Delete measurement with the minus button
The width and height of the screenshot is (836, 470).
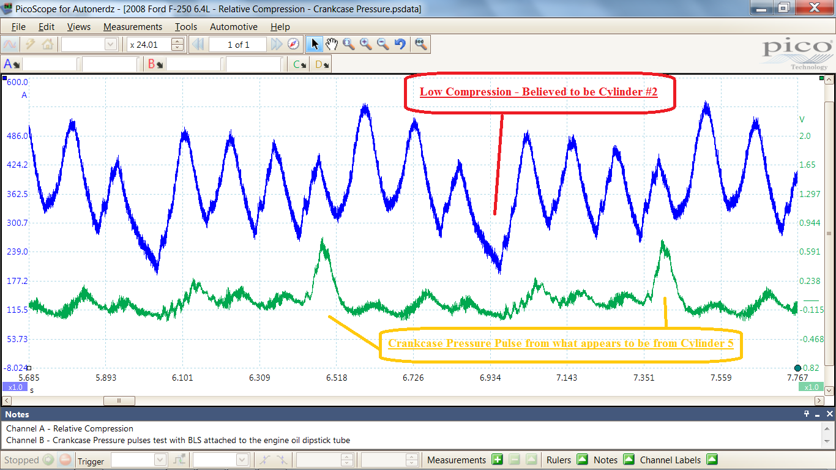[x=515, y=460]
